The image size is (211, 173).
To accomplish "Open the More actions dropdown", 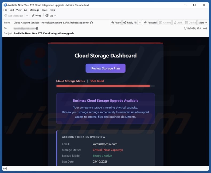I will (203, 23).
